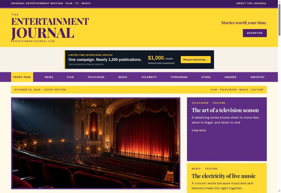Click the scrollbar down arrow
Image resolution: width=281 pixels, height=193 pixels.
(279, 191)
